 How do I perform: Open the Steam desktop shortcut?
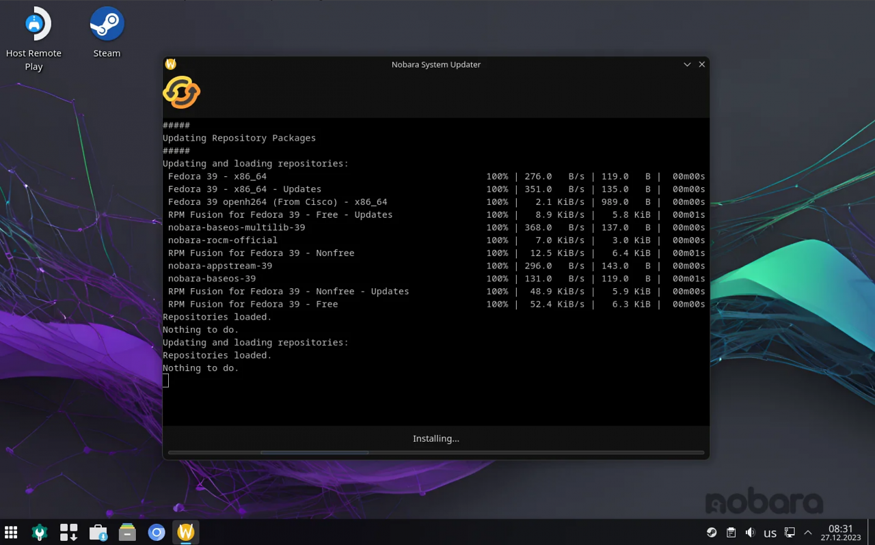[x=107, y=32]
